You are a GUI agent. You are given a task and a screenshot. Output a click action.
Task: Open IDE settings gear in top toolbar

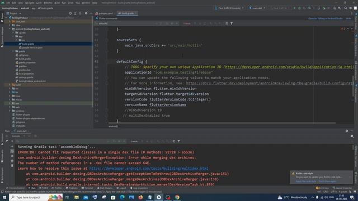[x=351, y=8]
